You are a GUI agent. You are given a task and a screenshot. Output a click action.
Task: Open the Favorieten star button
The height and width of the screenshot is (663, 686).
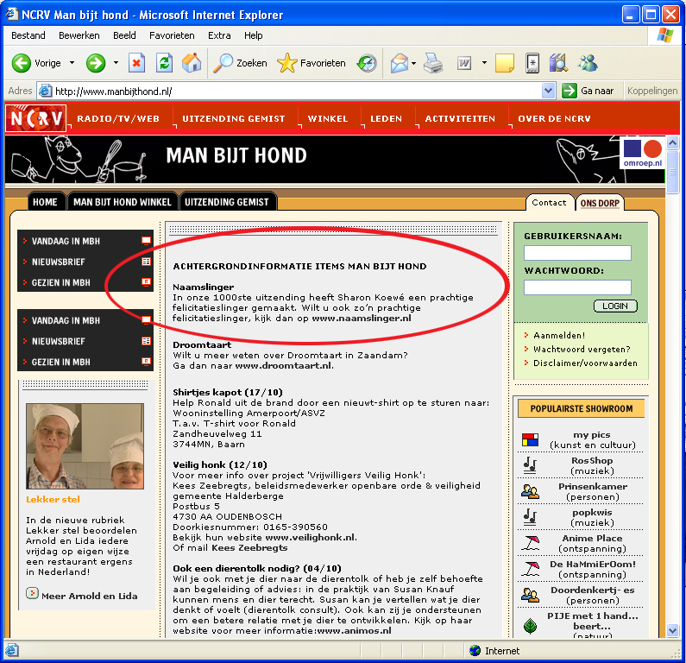[x=312, y=63]
